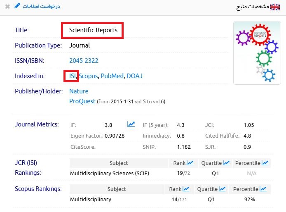Viewport: 286px width, 212px height.
Task: Click the Nature publisher link
Action: [x=79, y=91]
